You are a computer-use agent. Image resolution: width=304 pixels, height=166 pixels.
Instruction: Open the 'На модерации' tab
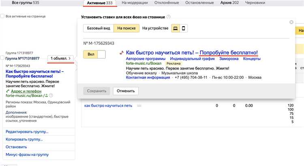coord(135,3)
